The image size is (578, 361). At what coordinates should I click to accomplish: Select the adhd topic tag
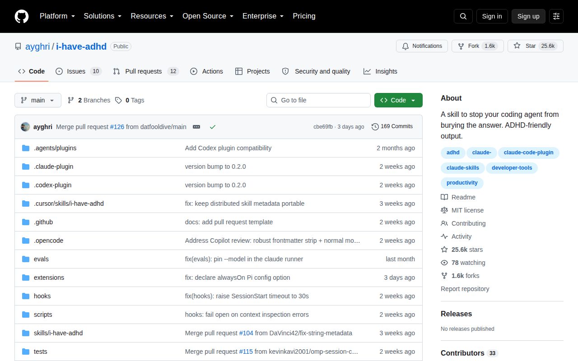[453, 153]
